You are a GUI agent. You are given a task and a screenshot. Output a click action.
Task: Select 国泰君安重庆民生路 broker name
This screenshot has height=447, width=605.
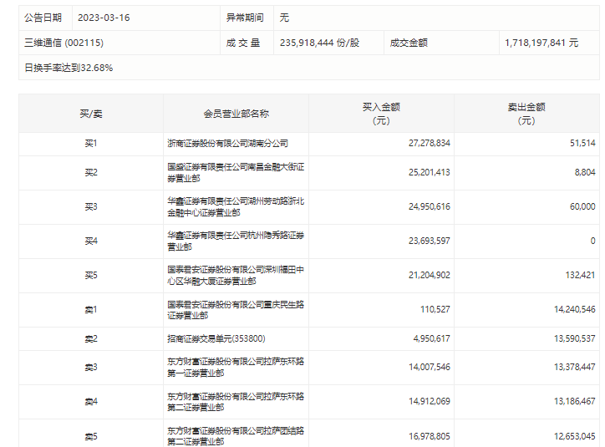coord(236,310)
